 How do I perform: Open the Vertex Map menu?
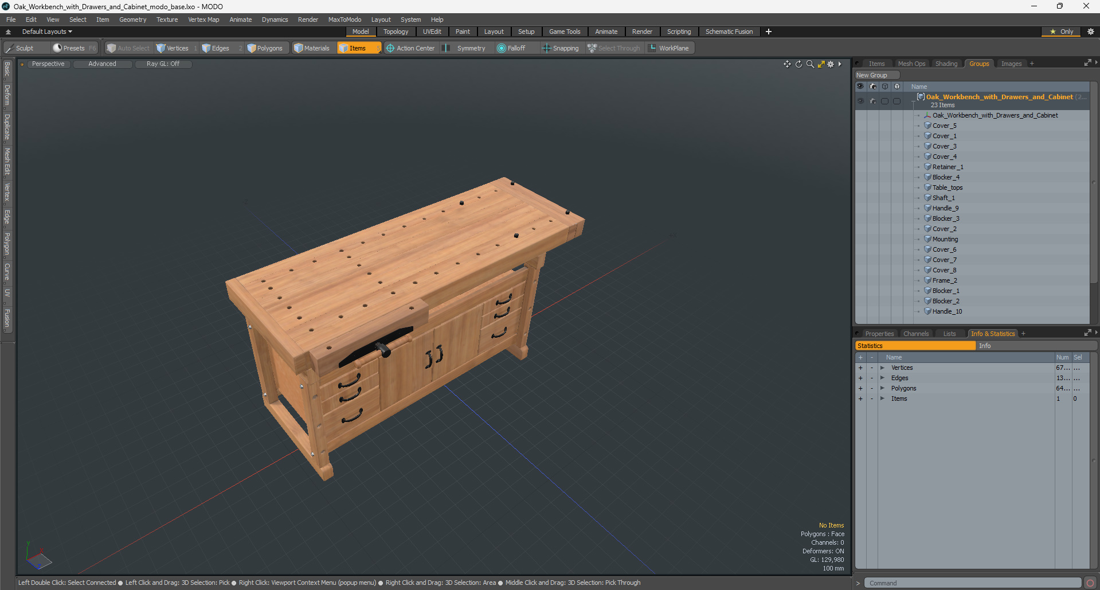pos(203,19)
